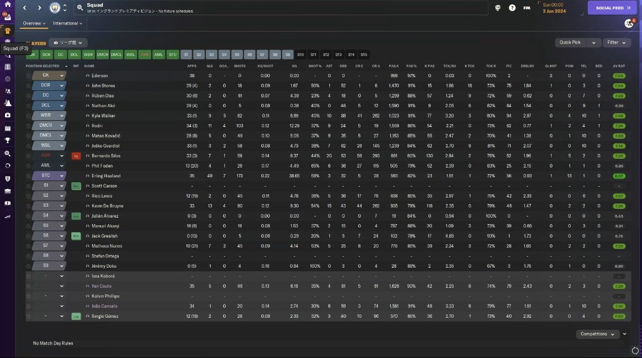Tick the selection circle for Ederson
Screen dimensions: 642x358
28,76
